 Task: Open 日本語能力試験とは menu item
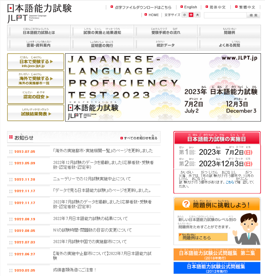39,31
